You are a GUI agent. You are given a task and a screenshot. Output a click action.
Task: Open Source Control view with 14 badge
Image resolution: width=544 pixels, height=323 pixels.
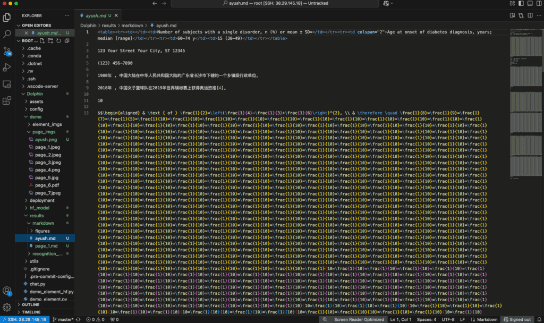pyautogui.click(x=6, y=51)
